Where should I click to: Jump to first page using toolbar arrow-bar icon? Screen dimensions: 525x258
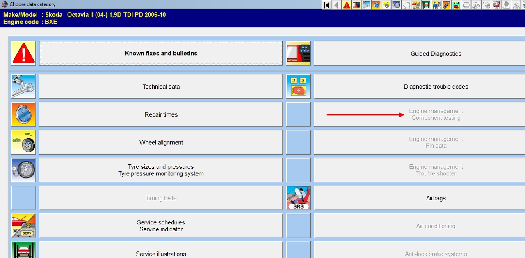tap(326, 5)
